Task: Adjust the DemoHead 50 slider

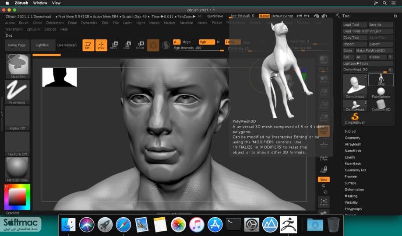Action: click(x=365, y=69)
